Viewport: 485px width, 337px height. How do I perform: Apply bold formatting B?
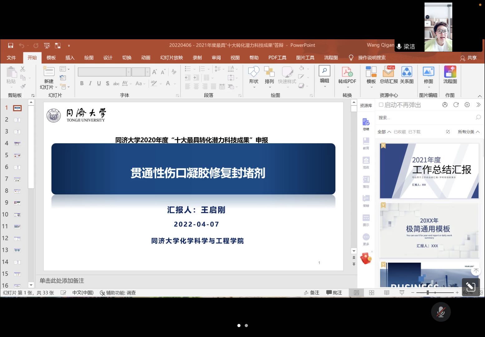coord(82,83)
